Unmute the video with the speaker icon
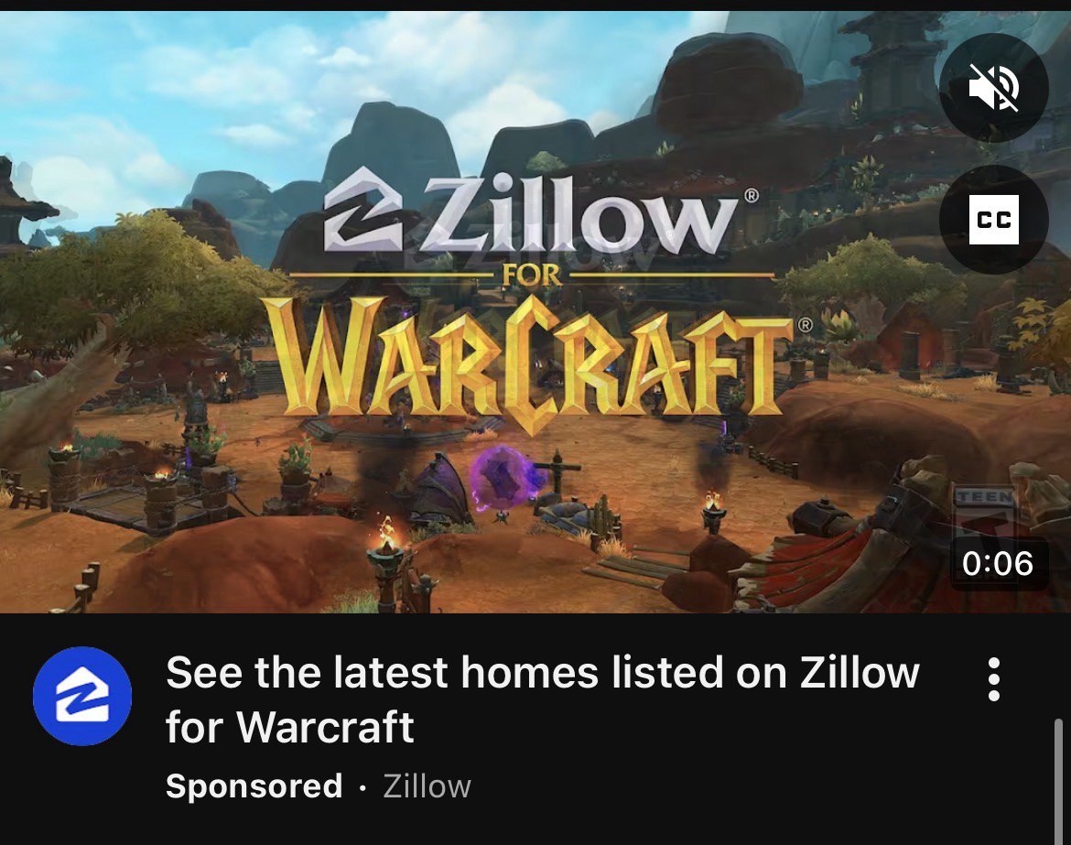This screenshot has height=845, width=1071. click(x=994, y=88)
